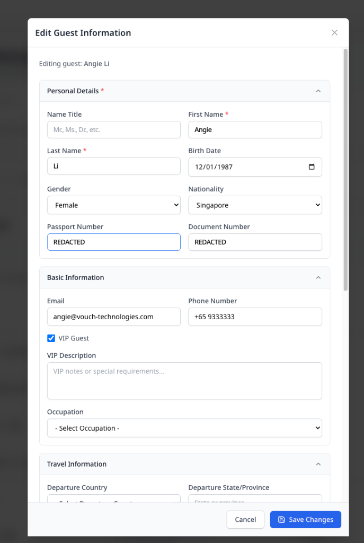Click the Phone Number field
This screenshot has height=543, width=364.
(x=255, y=317)
